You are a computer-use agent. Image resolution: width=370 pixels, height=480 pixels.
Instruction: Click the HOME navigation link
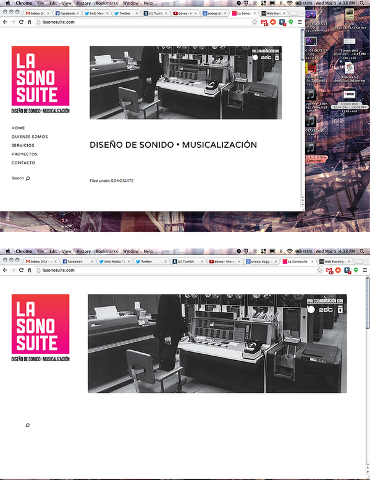coord(18,128)
